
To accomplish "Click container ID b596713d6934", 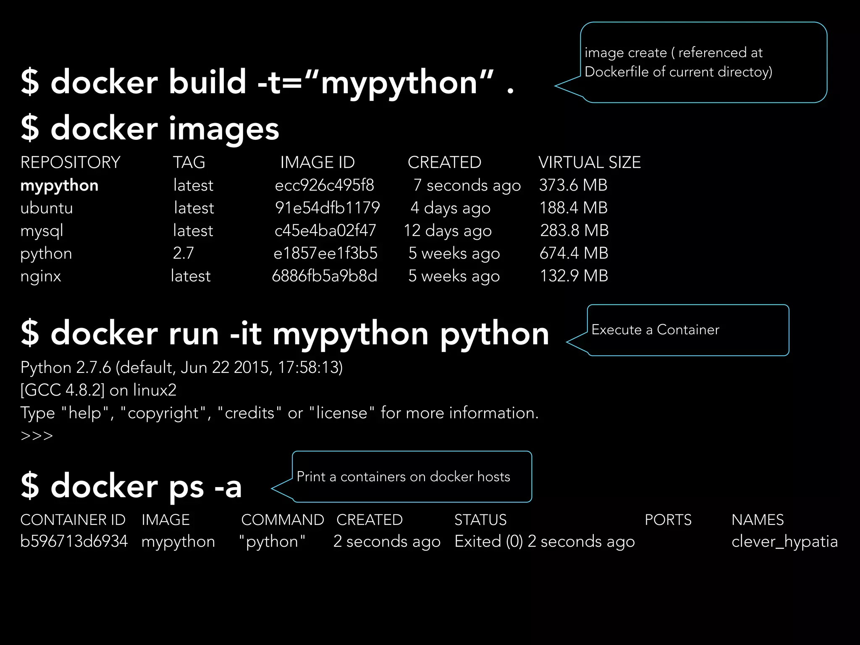I will [74, 541].
